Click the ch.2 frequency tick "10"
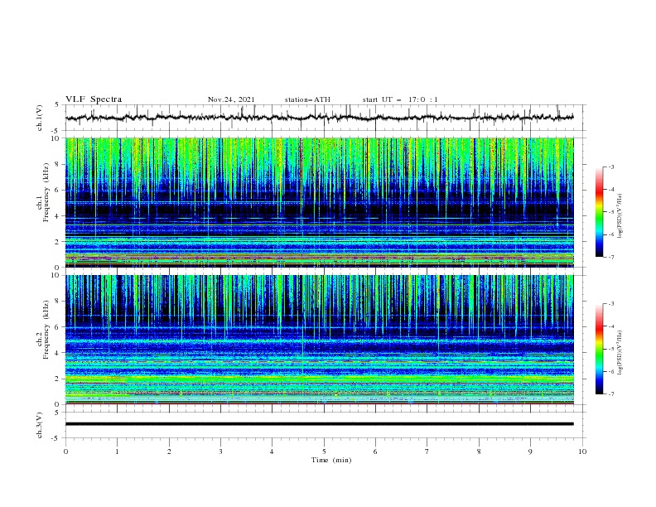This screenshot has height=507, width=656. coord(56,275)
